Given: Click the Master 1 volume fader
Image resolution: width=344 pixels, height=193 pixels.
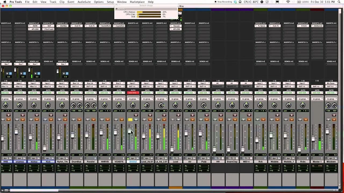Looking at the screenshot, I should (x=313, y=138).
